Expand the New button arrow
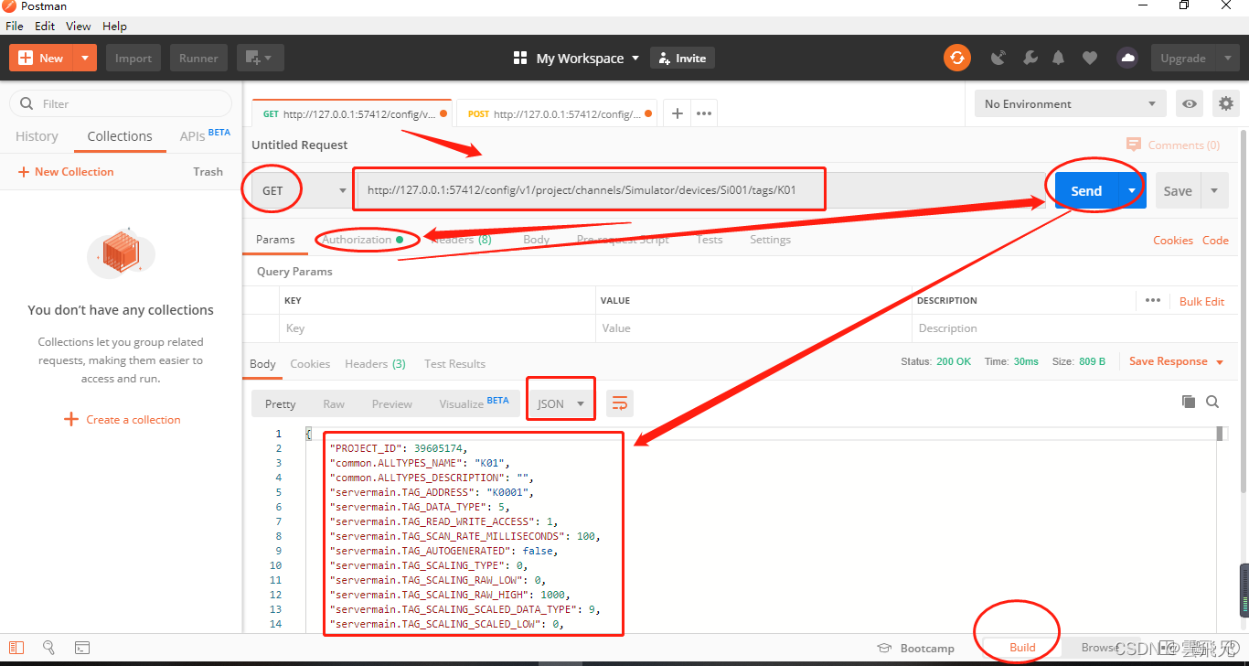This screenshot has width=1249, height=666. point(85,58)
